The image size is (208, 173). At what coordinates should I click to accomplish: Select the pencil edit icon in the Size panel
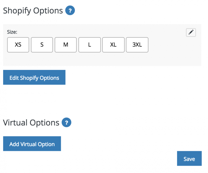click(191, 32)
